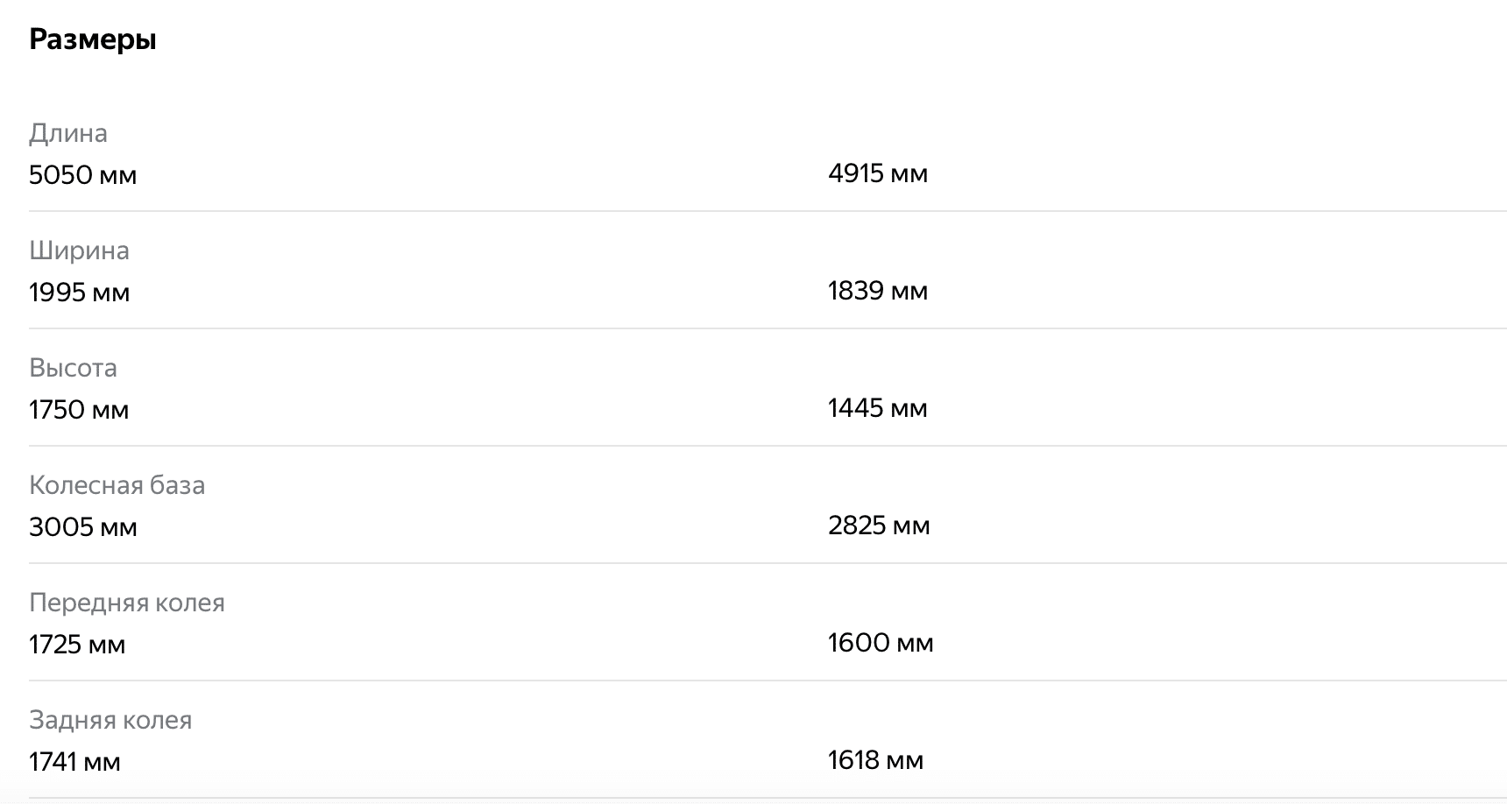The height and width of the screenshot is (804, 1507).
Task: Click the Колесная база label
Action: 117,485
